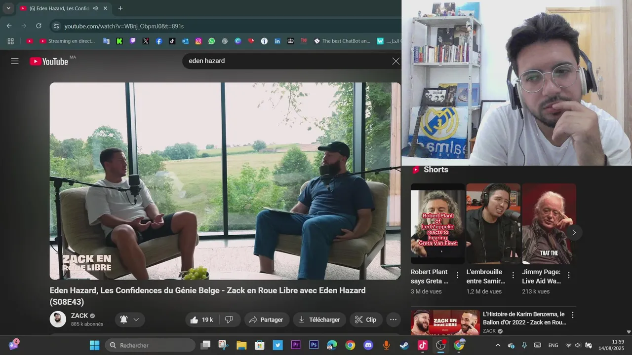Viewport: 632px width, 355px height.
Task: Go to YouTube home via the logo
Action: 49,61
